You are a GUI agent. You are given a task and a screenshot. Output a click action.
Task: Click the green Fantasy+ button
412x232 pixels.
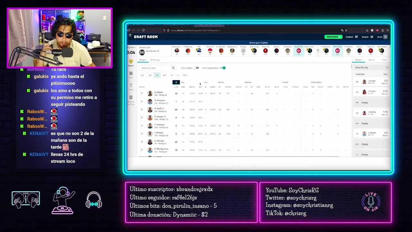(333, 37)
